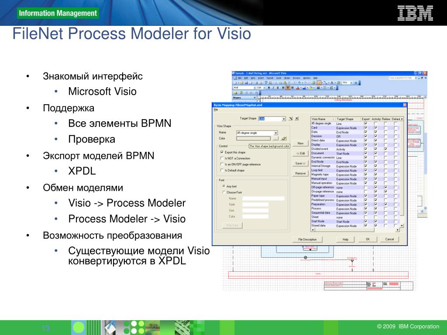Click the Open folder icon in Visio toolbar

click(241, 82)
